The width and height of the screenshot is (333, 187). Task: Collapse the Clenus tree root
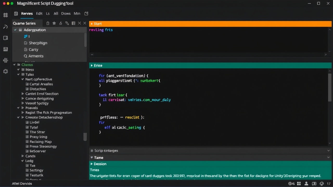pos(15,65)
